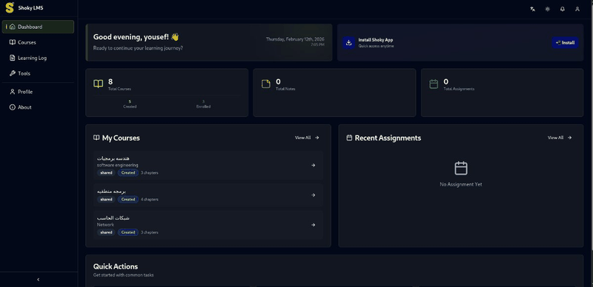
Task: Click the Total Notes note icon
Action: point(266,84)
